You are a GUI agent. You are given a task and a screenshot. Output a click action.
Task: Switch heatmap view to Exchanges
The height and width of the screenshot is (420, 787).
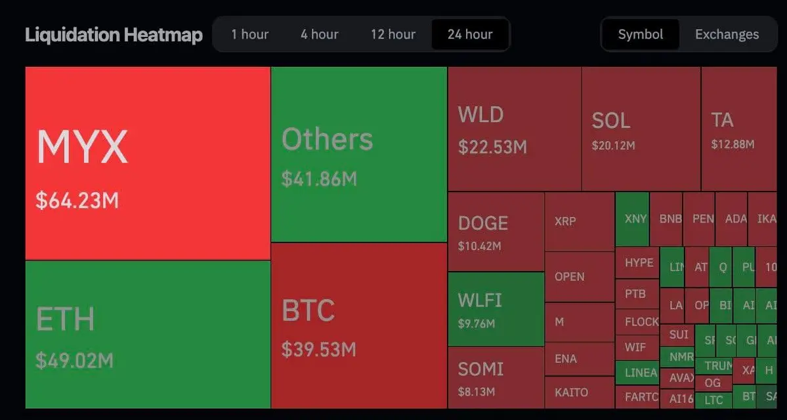pyautogui.click(x=727, y=34)
